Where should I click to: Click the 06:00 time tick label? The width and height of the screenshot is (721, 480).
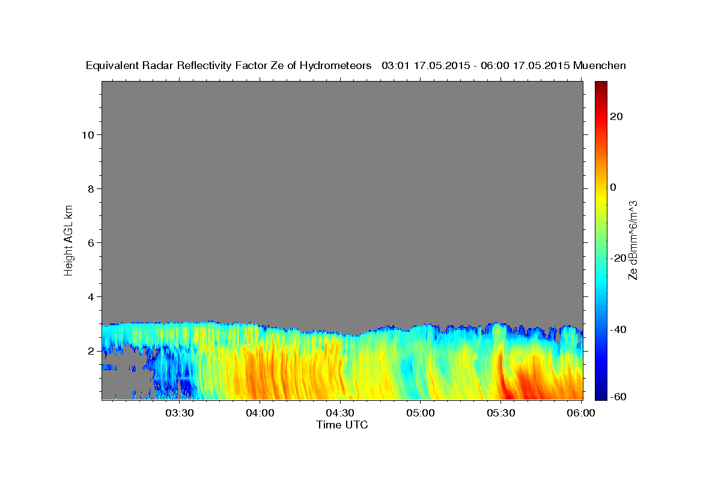point(580,413)
